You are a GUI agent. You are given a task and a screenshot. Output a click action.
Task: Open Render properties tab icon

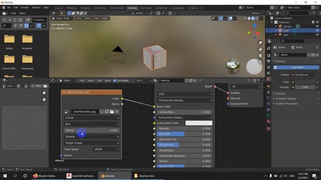(269, 55)
